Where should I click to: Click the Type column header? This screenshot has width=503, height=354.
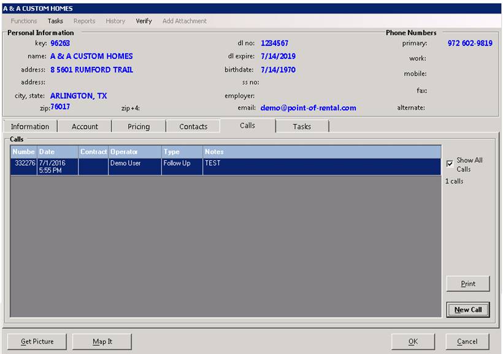tap(182, 152)
